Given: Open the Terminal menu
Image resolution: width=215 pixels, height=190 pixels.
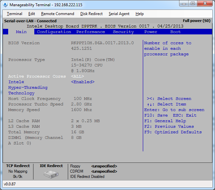Looking at the screenshot, I should [14, 14].
